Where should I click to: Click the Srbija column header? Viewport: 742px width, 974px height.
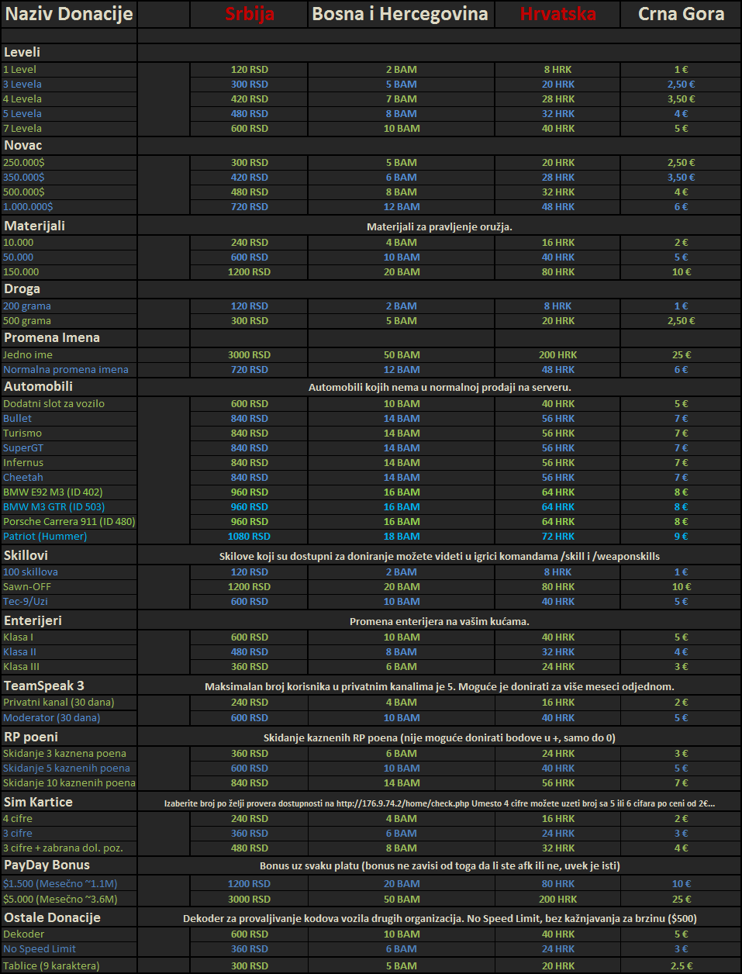pyautogui.click(x=249, y=14)
